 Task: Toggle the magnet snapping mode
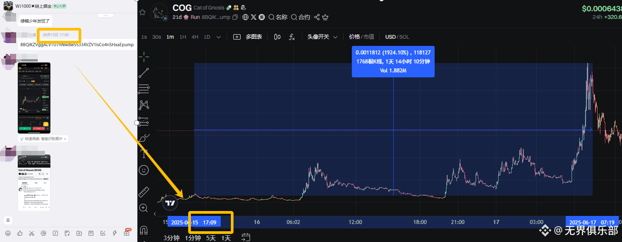[x=144, y=230]
